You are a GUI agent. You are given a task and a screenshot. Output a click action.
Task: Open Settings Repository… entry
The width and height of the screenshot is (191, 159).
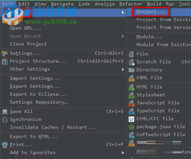click(39, 102)
